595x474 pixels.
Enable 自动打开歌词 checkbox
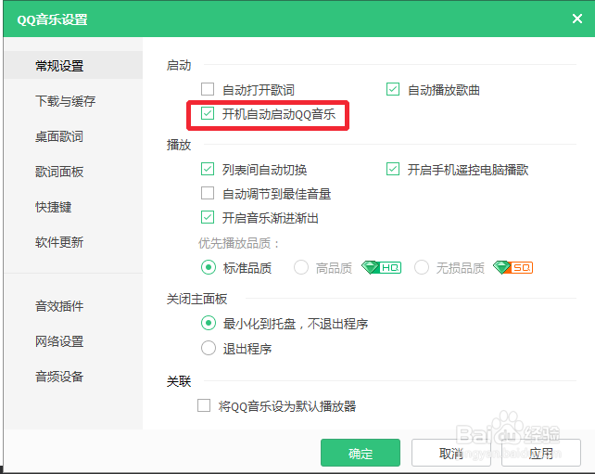[208, 89]
